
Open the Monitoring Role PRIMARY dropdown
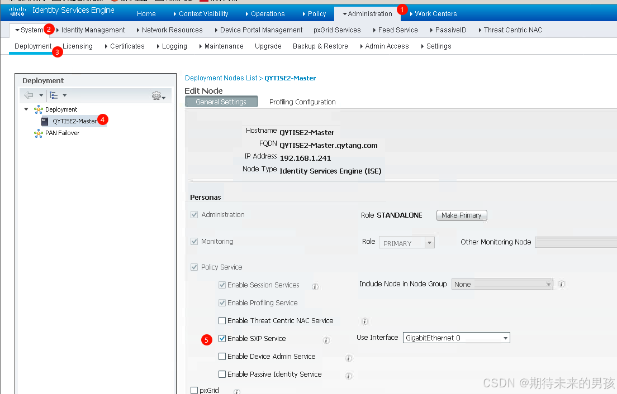point(406,243)
